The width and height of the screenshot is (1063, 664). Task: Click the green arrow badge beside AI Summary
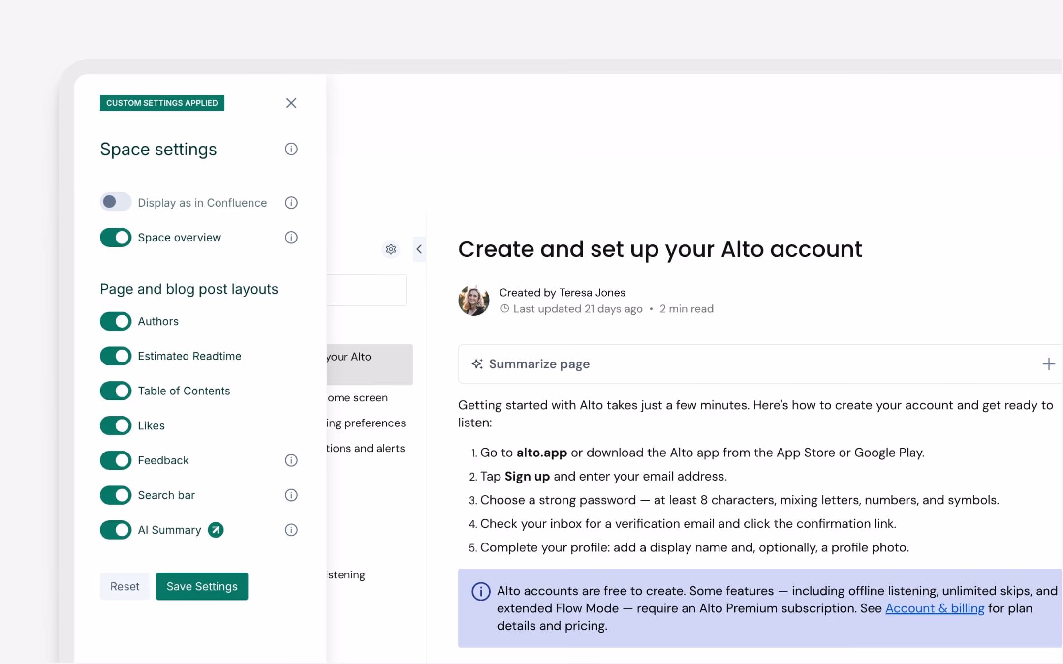click(x=216, y=530)
